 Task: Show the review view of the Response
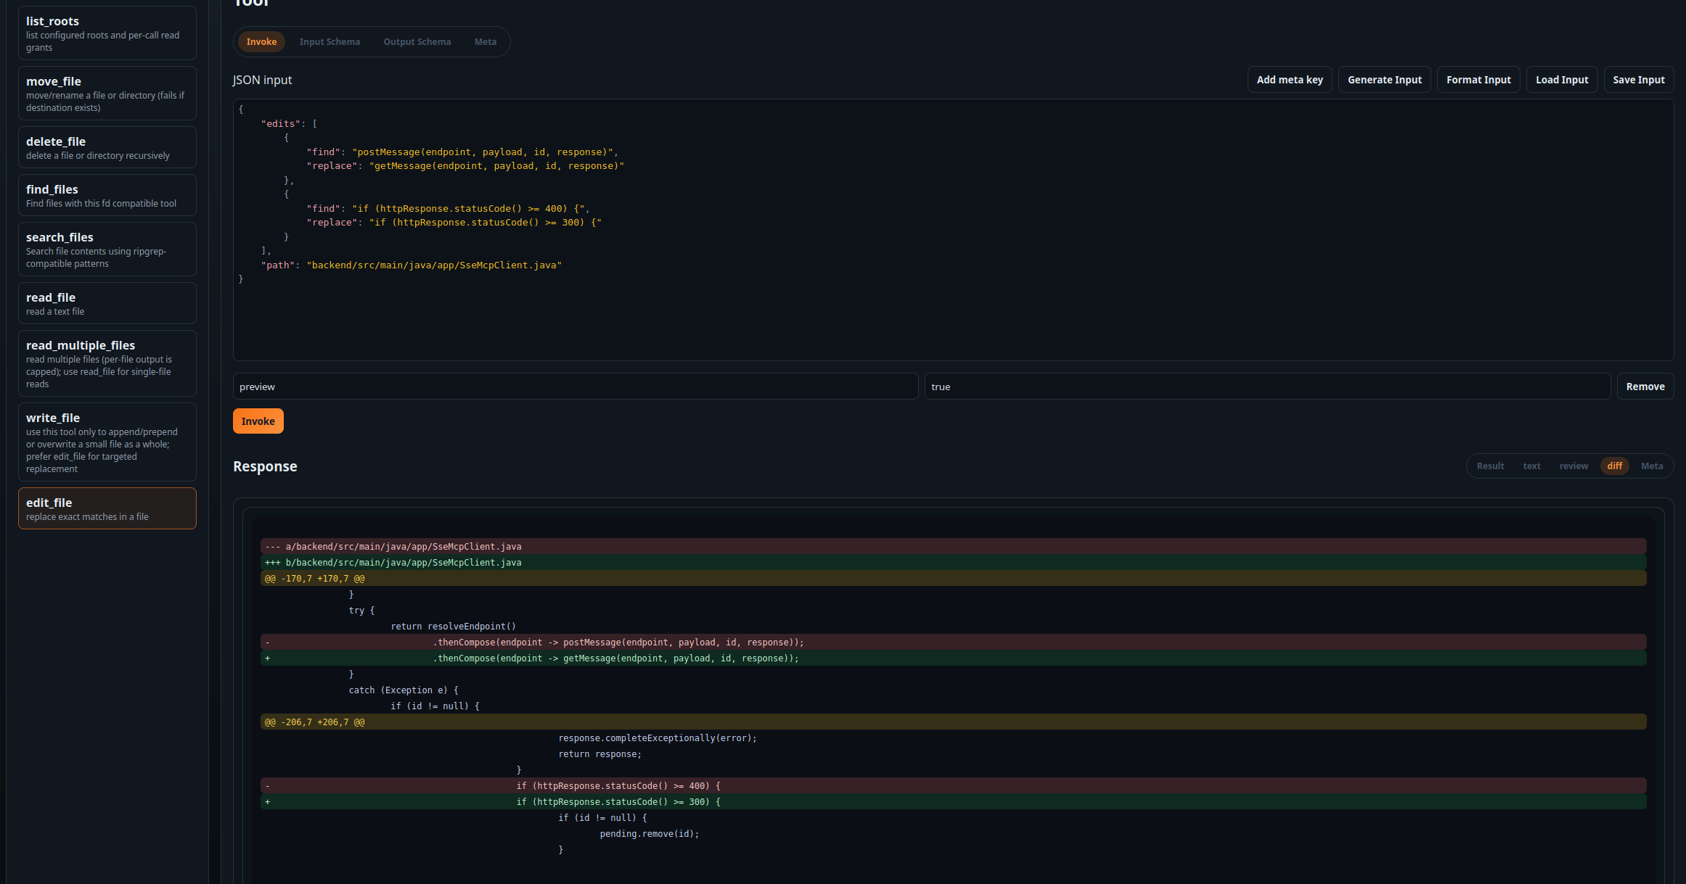(x=1574, y=466)
